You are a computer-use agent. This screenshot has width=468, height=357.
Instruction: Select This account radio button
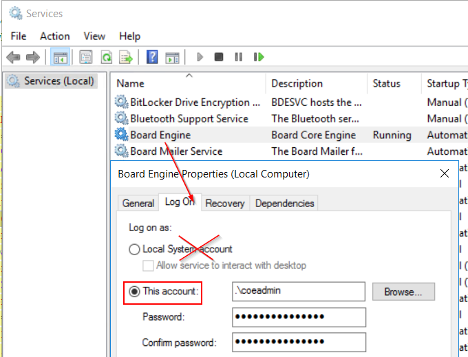[x=134, y=292]
